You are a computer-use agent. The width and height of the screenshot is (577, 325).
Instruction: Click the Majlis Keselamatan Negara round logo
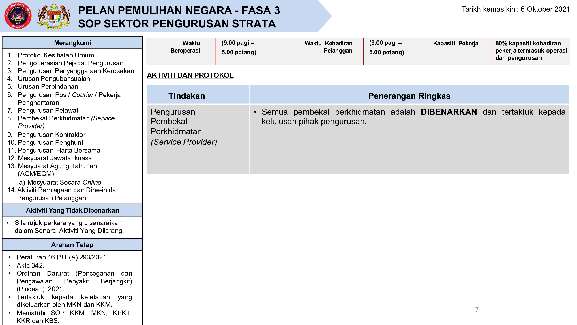(x=18, y=16)
